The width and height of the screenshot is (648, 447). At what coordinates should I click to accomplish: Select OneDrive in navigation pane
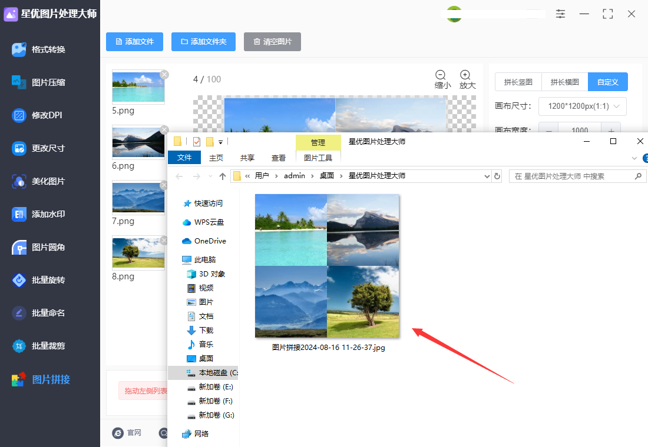tap(204, 241)
